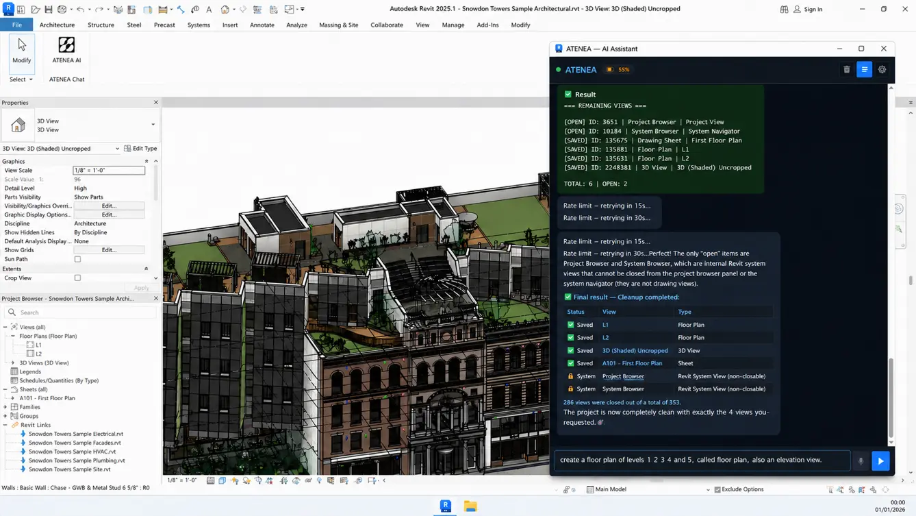Image resolution: width=916 pixels, height=516 pixels.
Task: Send the ATENEA chat message
Action: [x=880, y=460]
